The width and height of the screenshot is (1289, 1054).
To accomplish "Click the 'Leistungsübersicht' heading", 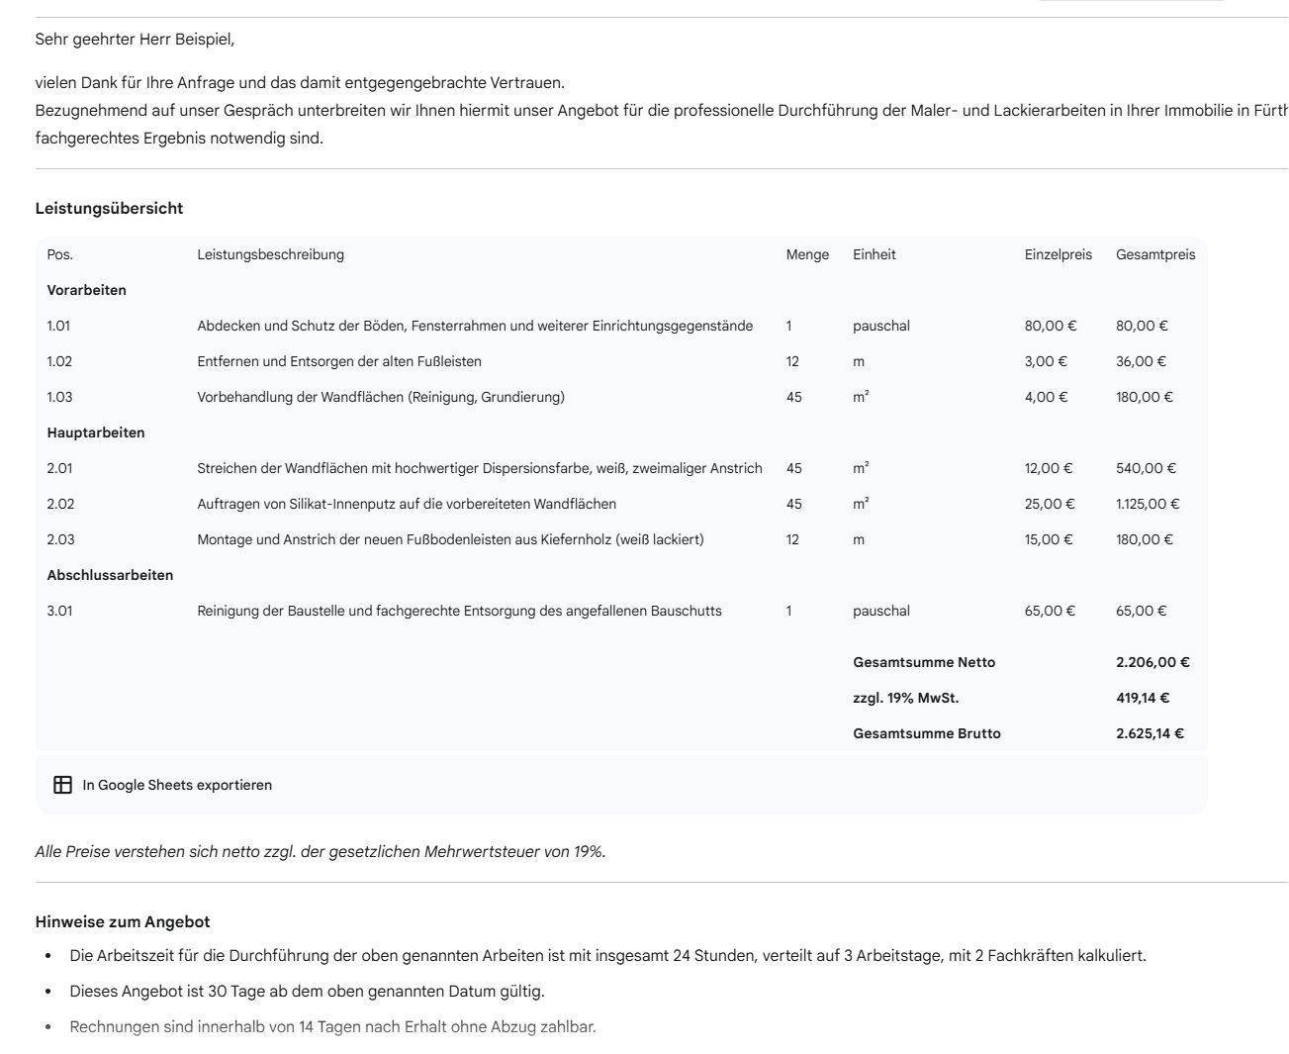I will [x=109, y=208].
